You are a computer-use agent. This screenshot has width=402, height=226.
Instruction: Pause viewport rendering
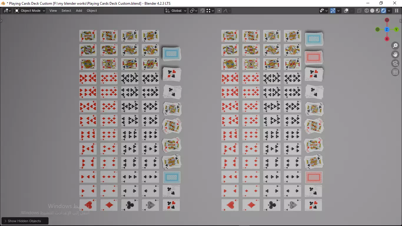coord(397,11)
